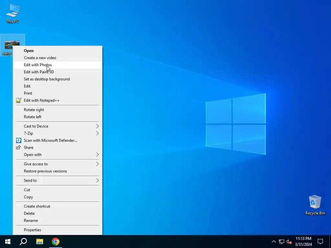The height and width of the screenshot is (248, 331).
Task: Open the Recycle Bin desktop icon
Action: 315,205
